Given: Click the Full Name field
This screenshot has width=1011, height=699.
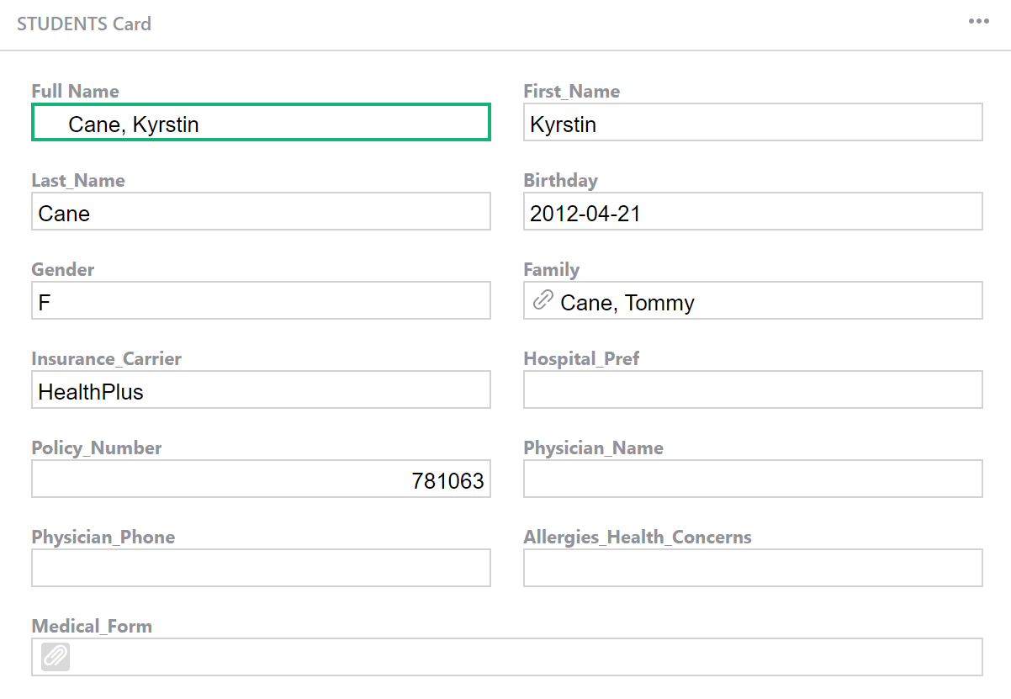Looking at the screenshot, I should pos(261,123).
